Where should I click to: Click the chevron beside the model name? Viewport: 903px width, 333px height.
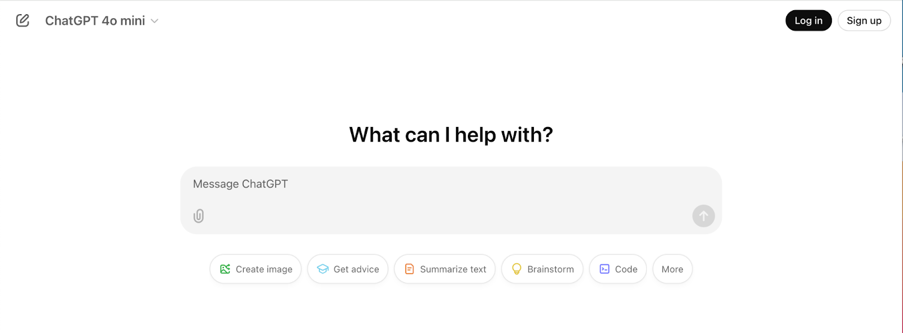155,21
